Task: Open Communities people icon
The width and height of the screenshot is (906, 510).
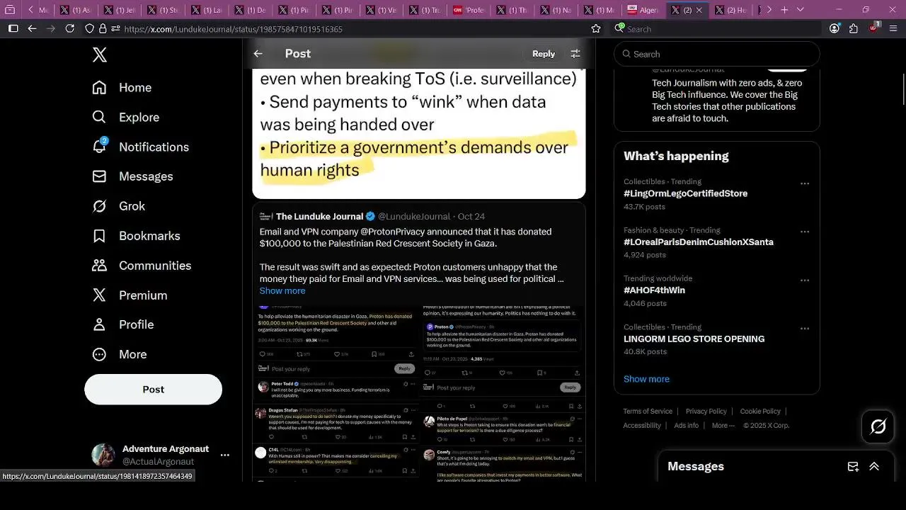Action: [100, 266]
